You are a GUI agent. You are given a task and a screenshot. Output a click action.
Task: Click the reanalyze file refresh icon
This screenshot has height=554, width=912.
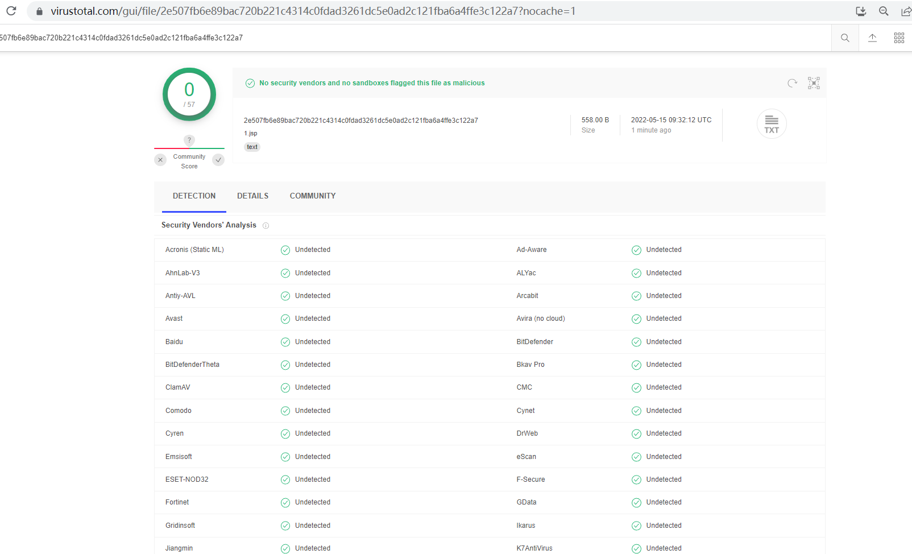[x=792, y=83]
